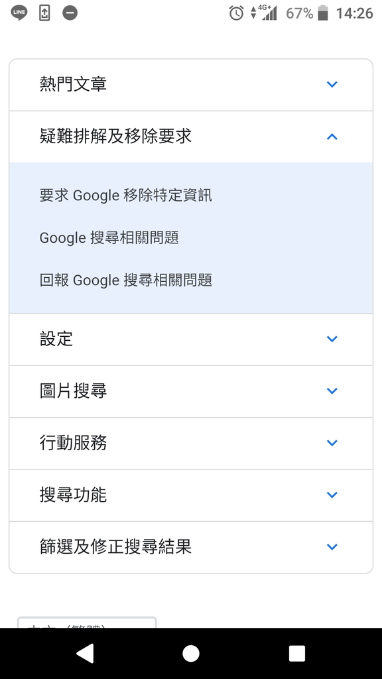Image resolution: width=382 pixels, height=679 pixels.
Task: Open the language selector dropdown
Action: pyautogui.click(x=87, y=623)
